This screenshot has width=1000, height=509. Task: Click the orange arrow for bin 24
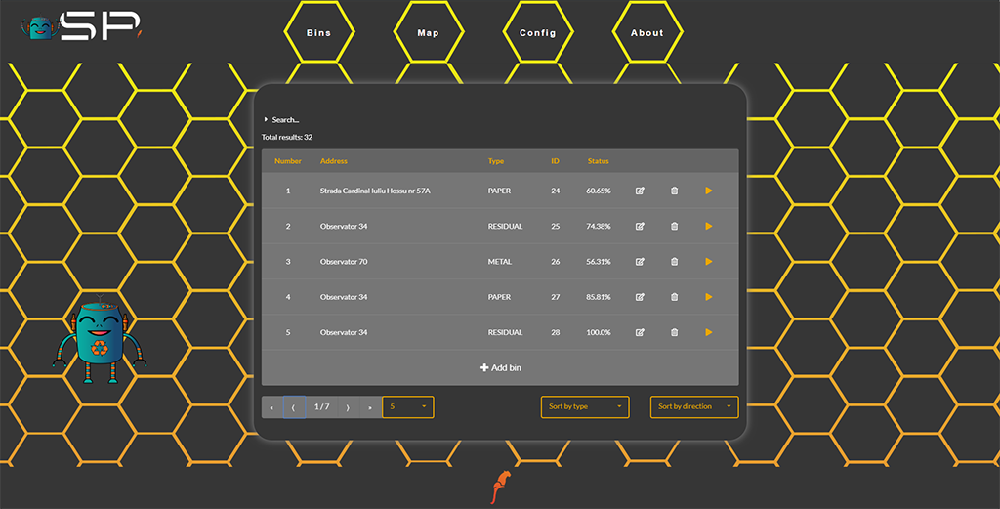coord(709,191)
